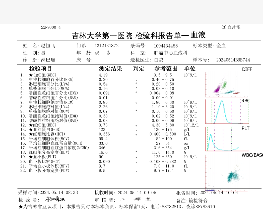Click the reviewer signature after 审核者
This screenshot has width=263, height=212.
[136, 199]
